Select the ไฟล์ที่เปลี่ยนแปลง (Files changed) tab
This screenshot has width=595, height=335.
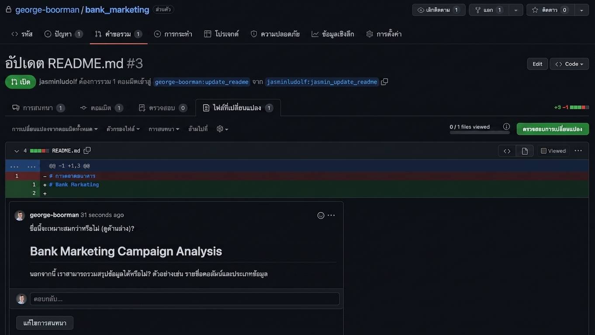[238, 108]
